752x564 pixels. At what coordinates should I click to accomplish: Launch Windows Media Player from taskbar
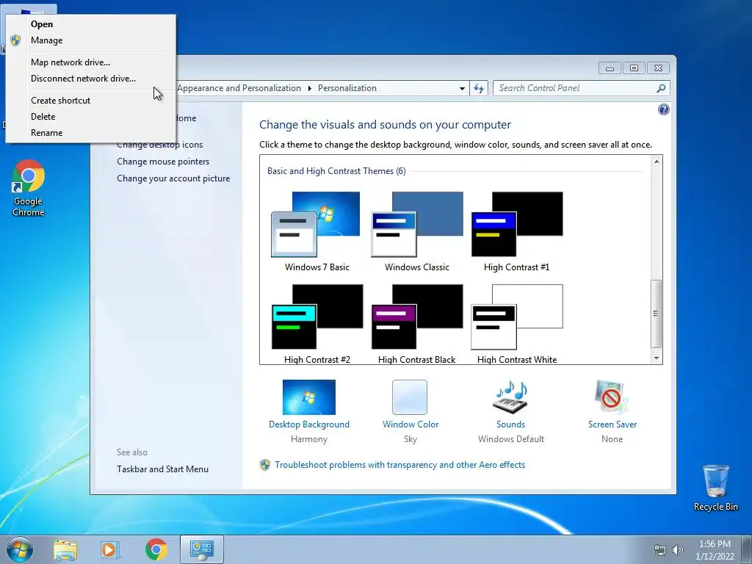pyautogui.click(x=110, y=550)
